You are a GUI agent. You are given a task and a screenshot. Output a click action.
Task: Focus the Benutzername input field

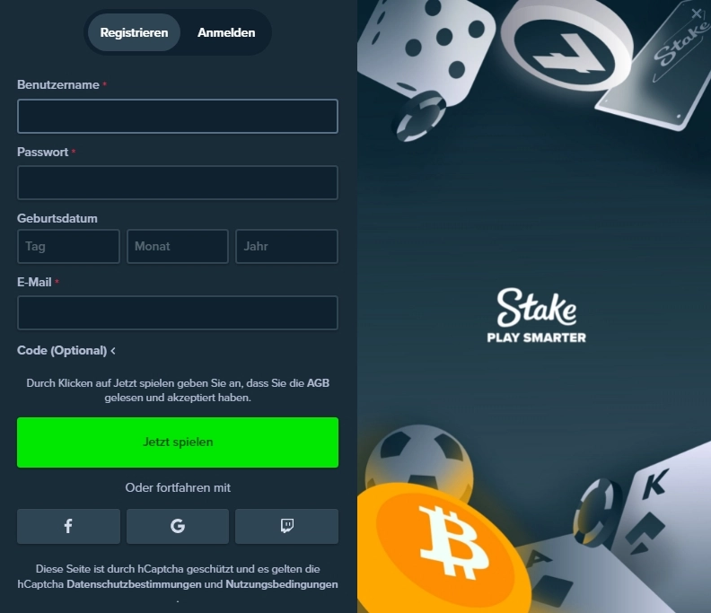178,116
